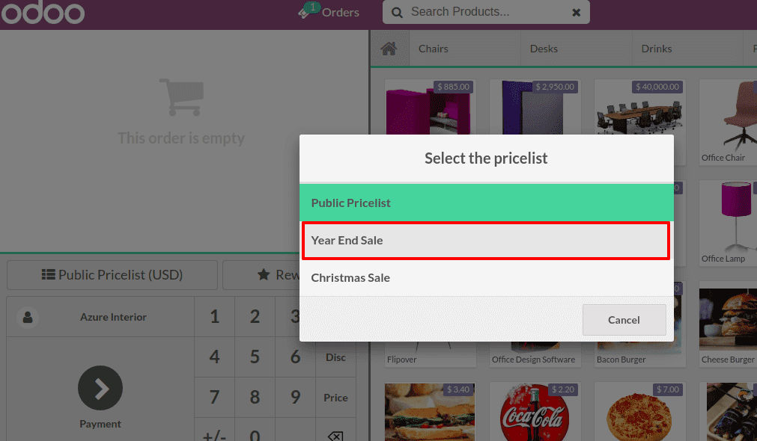
Task: Open the Drinks category tab
Action: (x=656, y=49)
